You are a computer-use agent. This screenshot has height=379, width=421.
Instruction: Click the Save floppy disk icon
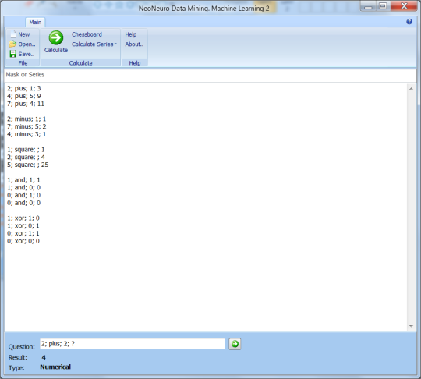13,54
